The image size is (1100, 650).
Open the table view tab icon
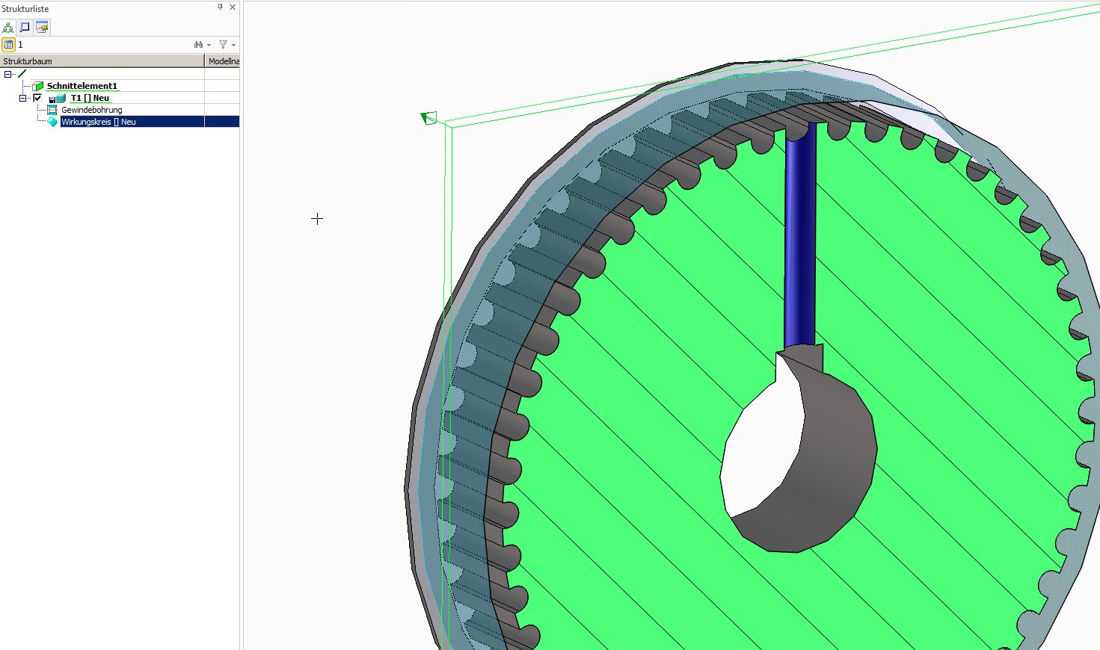(42, 27)
